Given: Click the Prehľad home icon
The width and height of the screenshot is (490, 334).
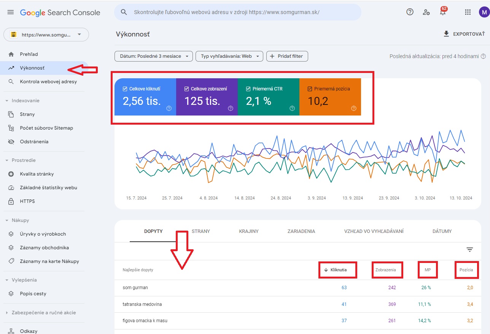Looking at the screenshot, I should pos(11,54).
